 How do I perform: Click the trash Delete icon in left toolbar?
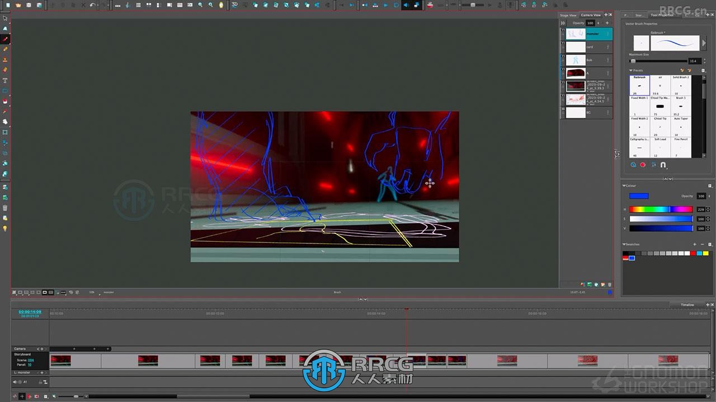click(5, 208)
